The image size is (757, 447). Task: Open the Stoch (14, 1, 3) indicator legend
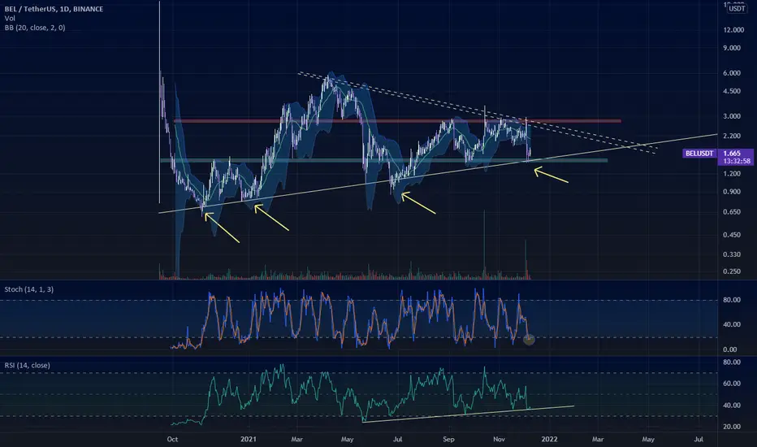coord(29,289)
